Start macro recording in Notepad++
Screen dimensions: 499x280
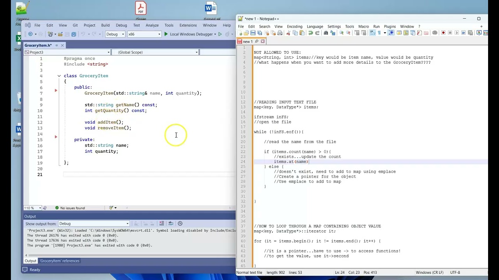coord(443,33)
